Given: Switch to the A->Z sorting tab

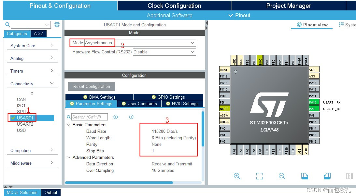Looking at the screenshot, I should (x=38, y=34).
